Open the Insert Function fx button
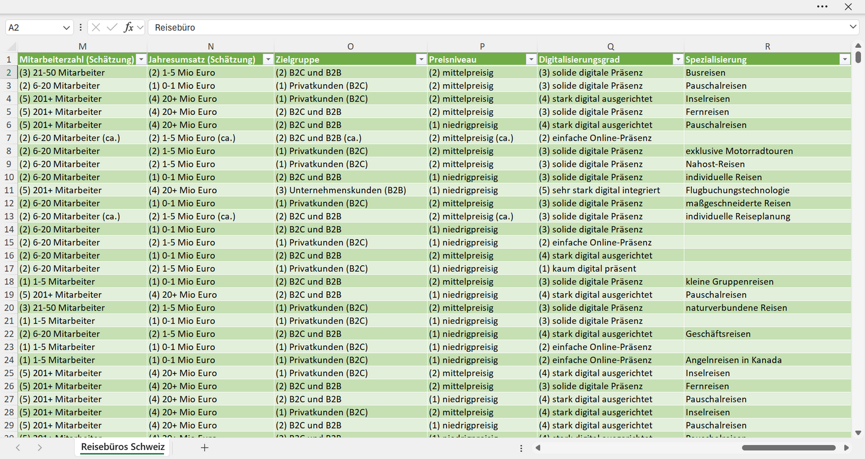Viewport: 865px width, 459px height. pos(128,28)
